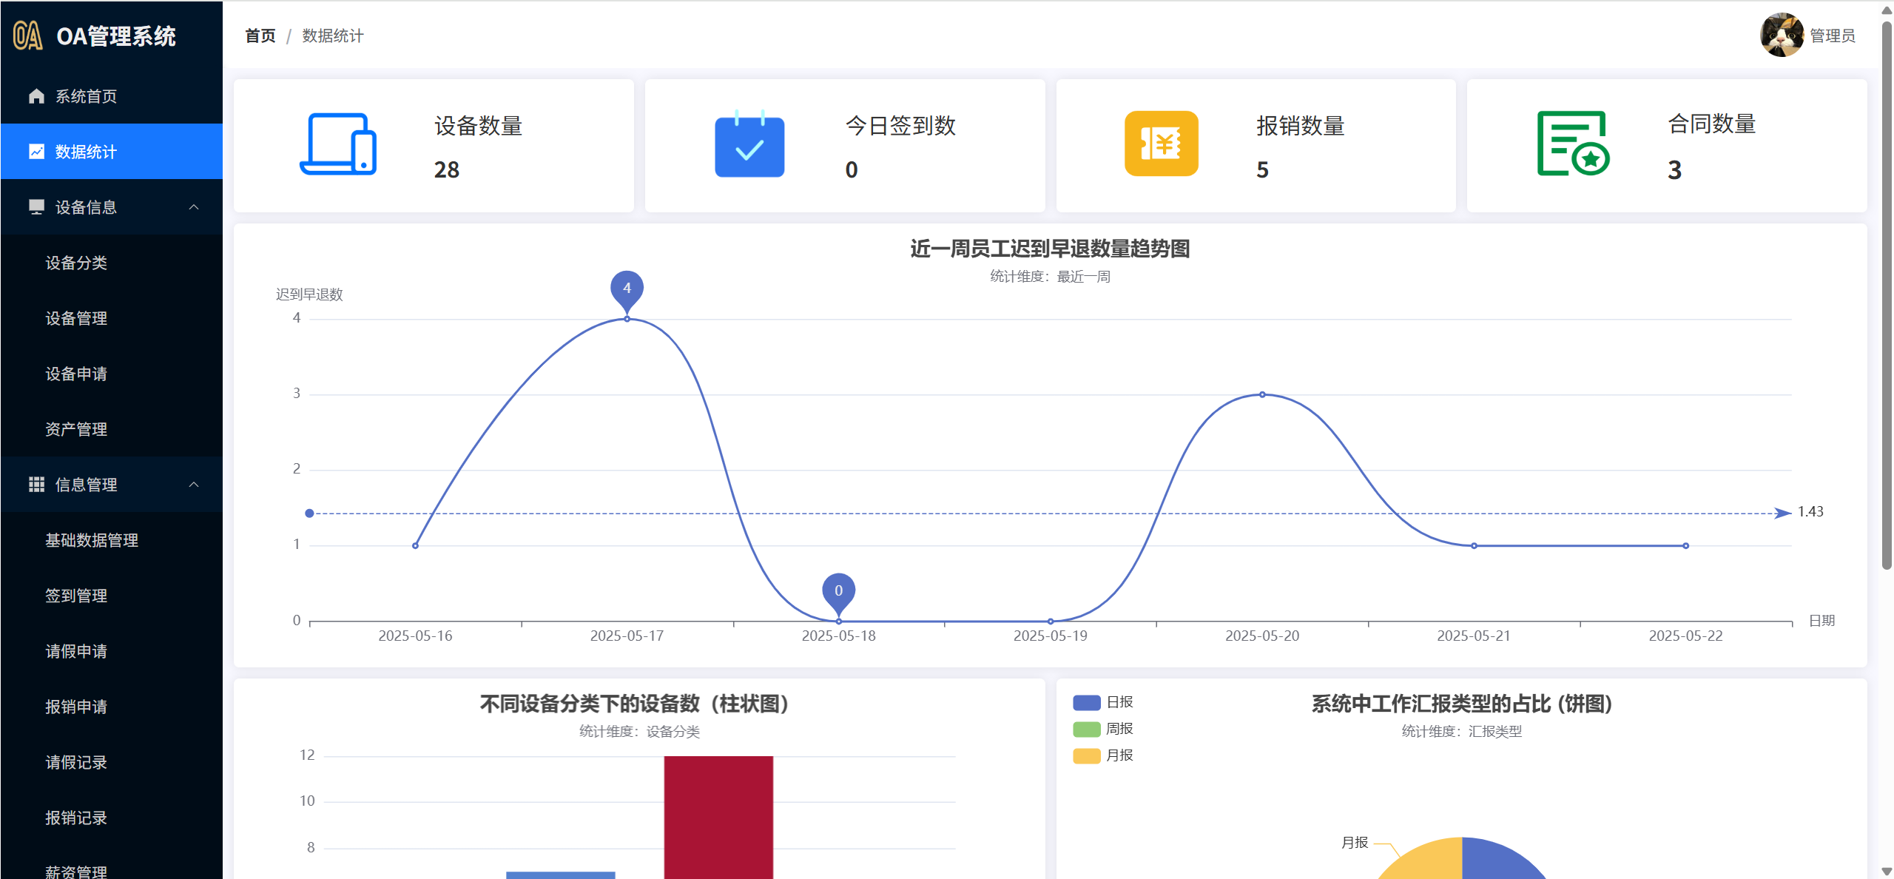Click the yellow reimbursement ticket icon
Image resolution: width=1894 pixels, height=879 pixels.
(x=1161, y=144)
